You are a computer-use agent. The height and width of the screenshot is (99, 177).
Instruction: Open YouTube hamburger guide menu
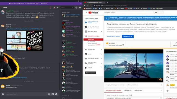[86, 13]
